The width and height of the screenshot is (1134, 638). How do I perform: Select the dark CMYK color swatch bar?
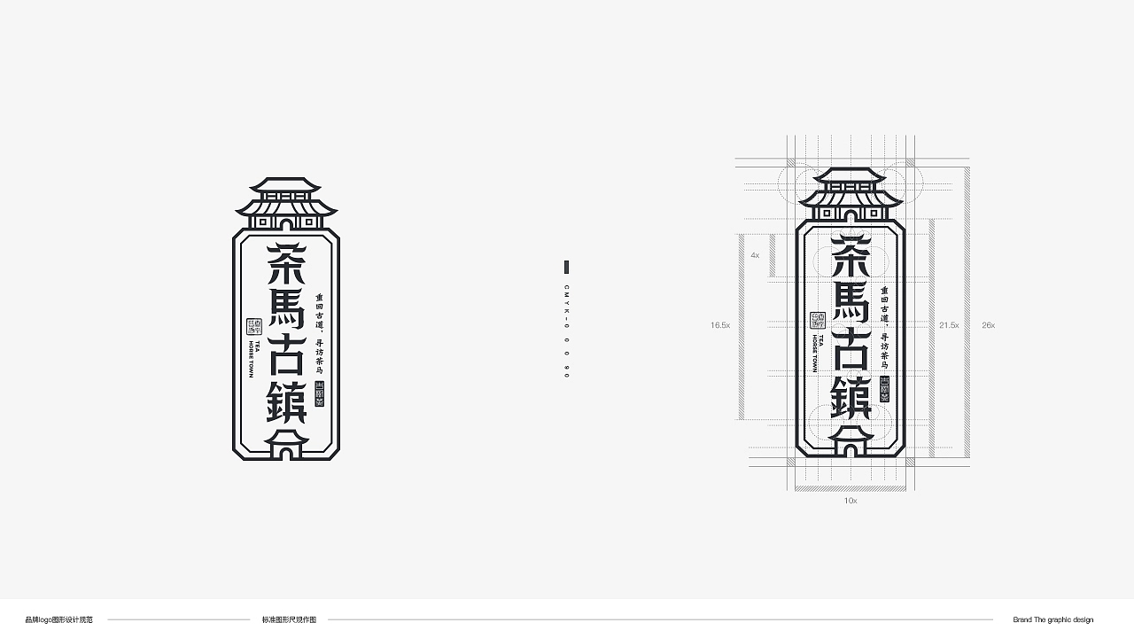(x=567, y=267)
